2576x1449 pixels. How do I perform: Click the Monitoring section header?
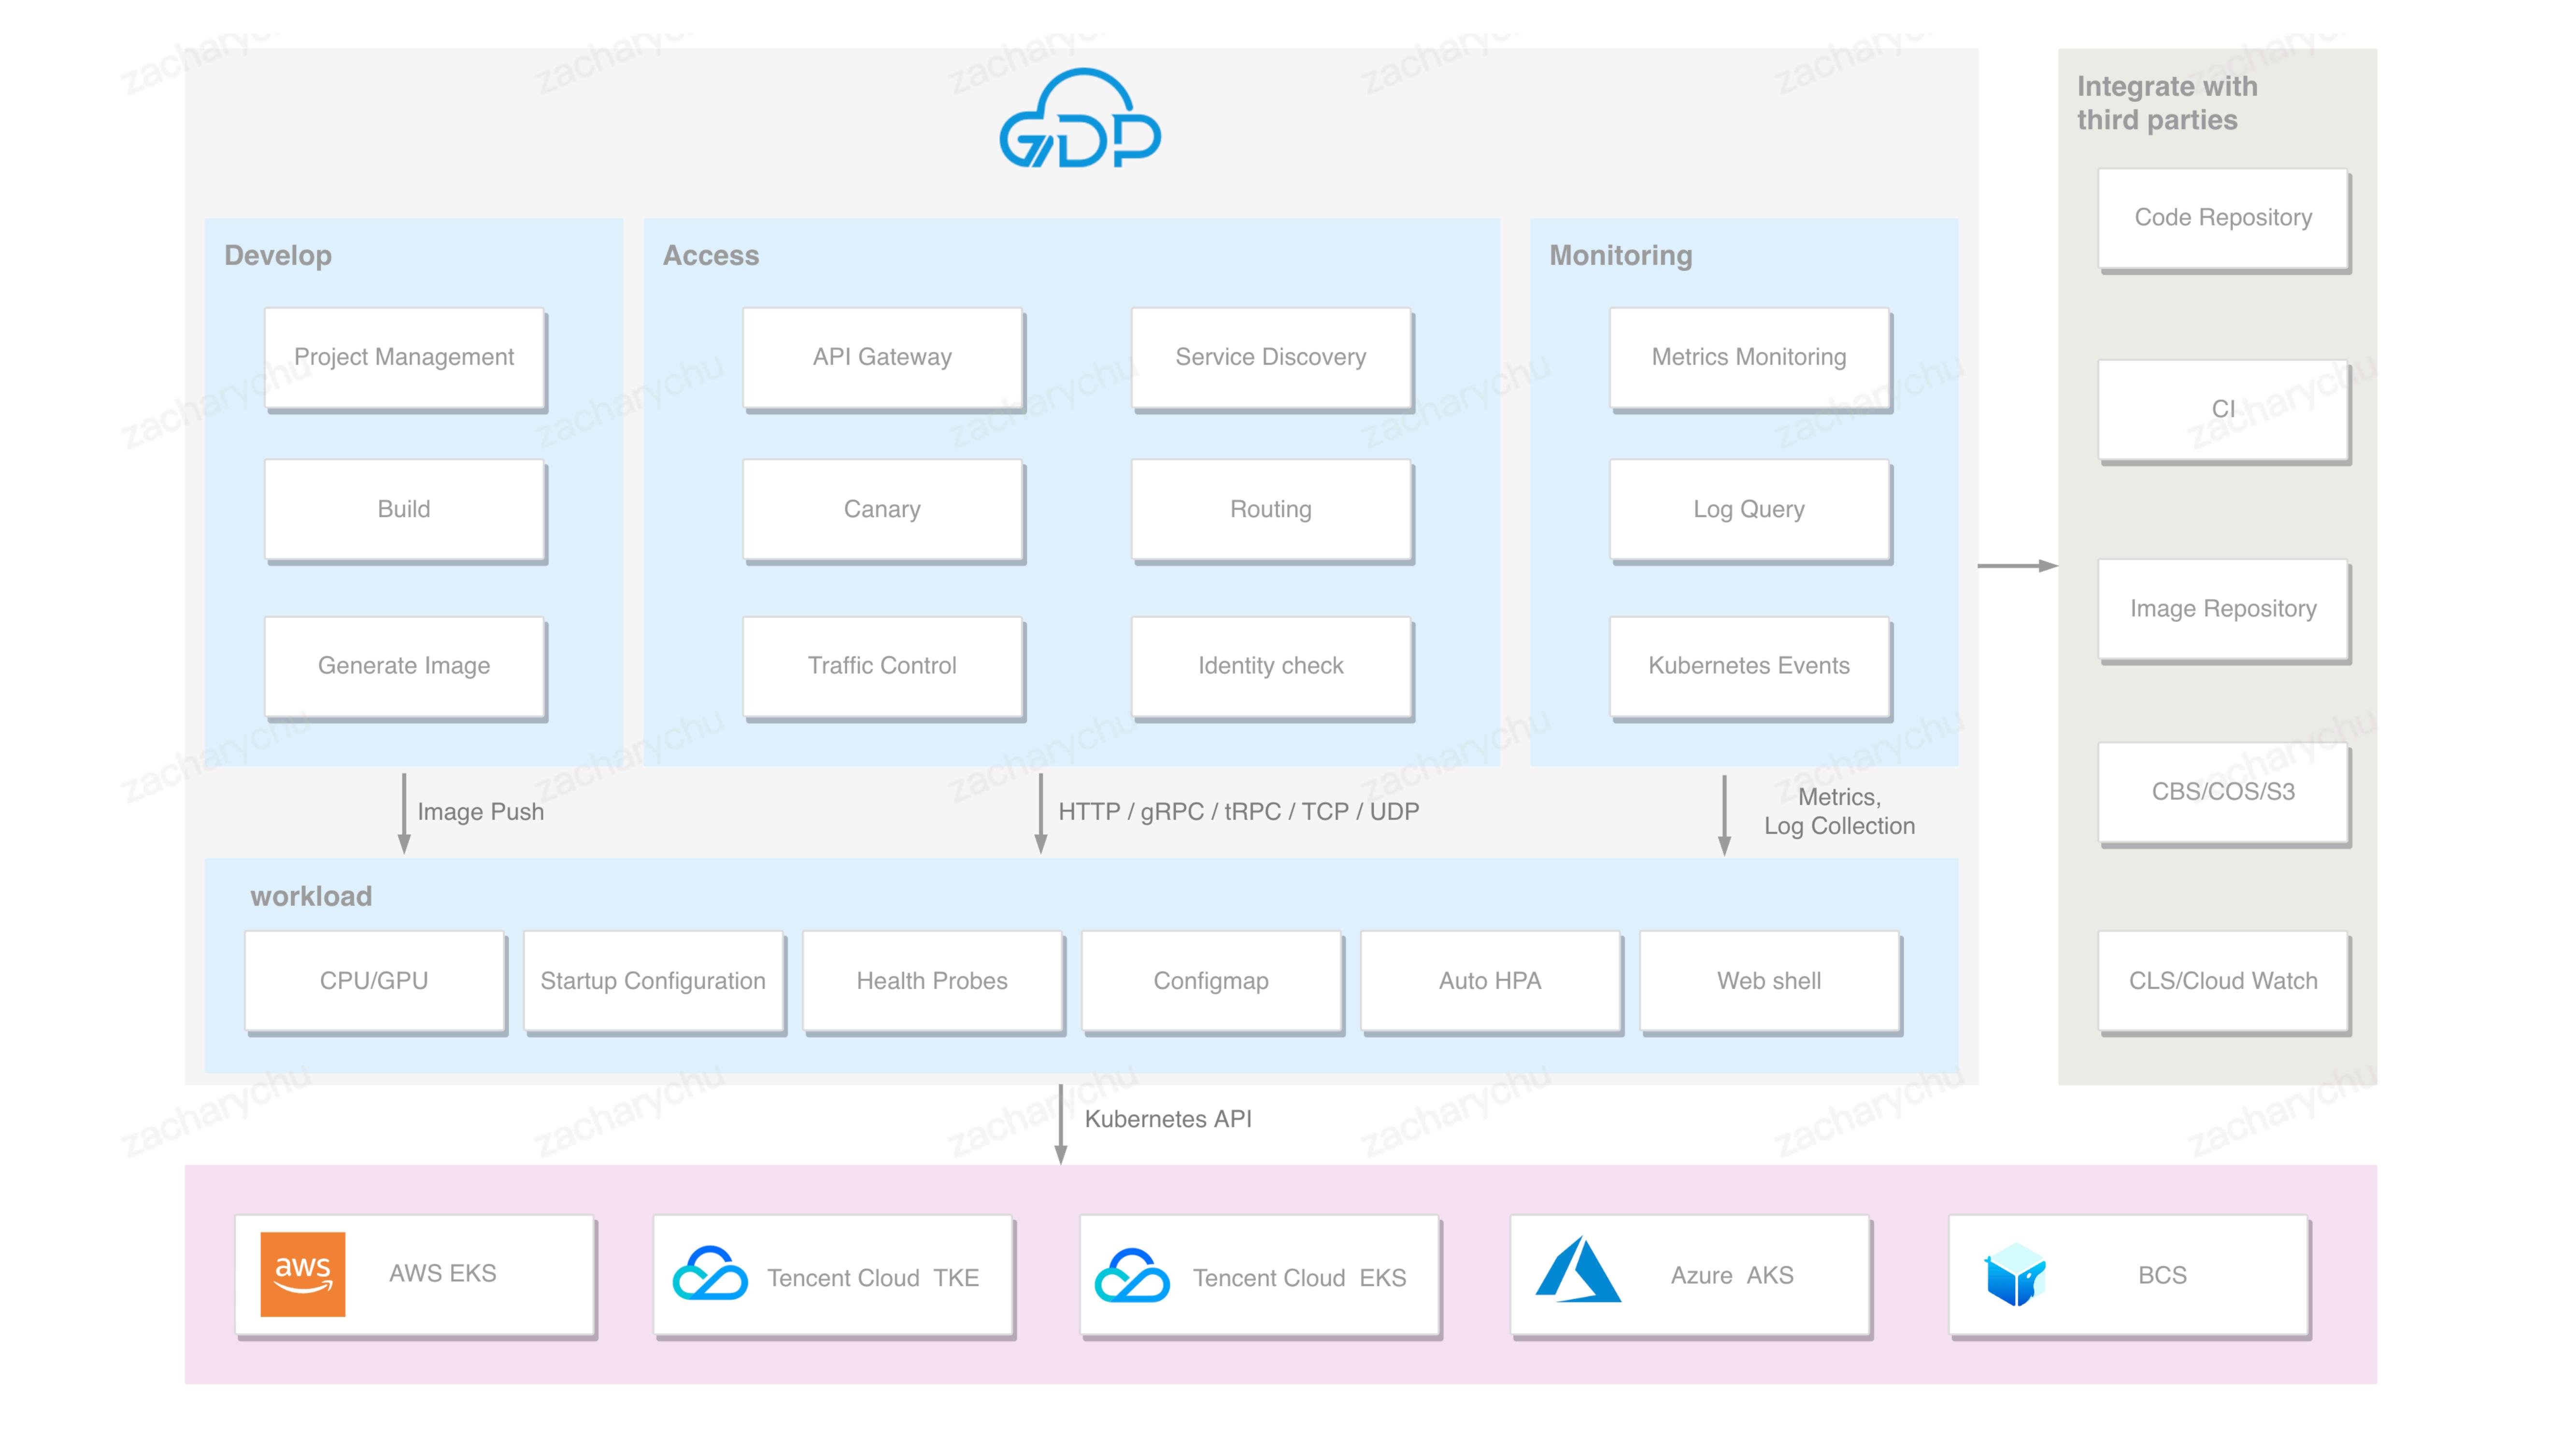(1620, 256)
